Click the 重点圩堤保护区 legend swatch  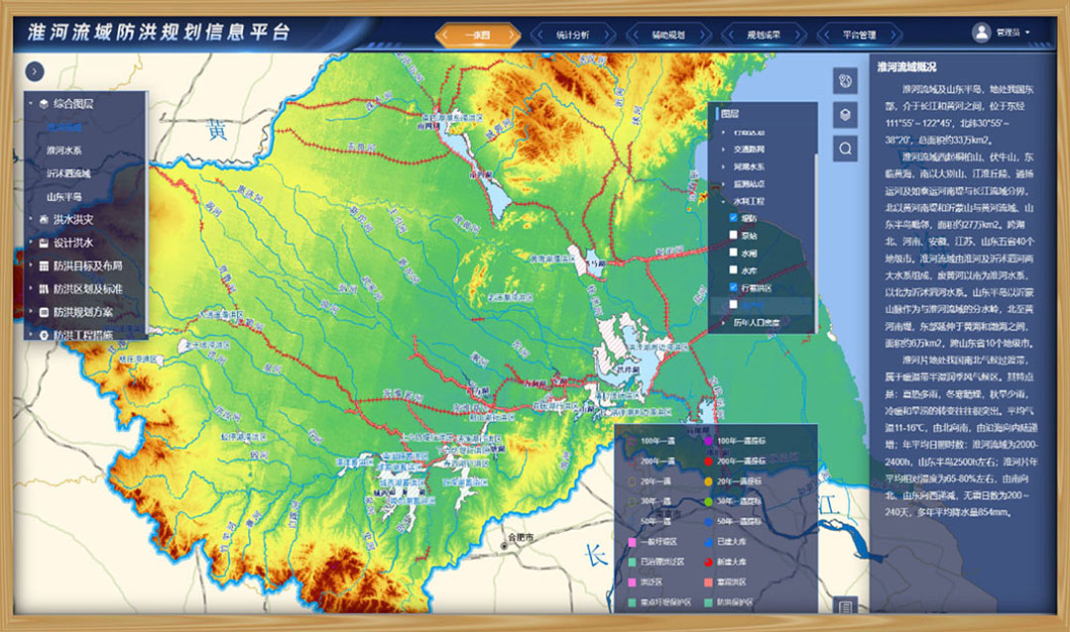point(632,602)
